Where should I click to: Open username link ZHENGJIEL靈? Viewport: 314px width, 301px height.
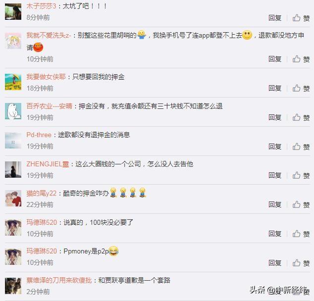tap(48, 164)
